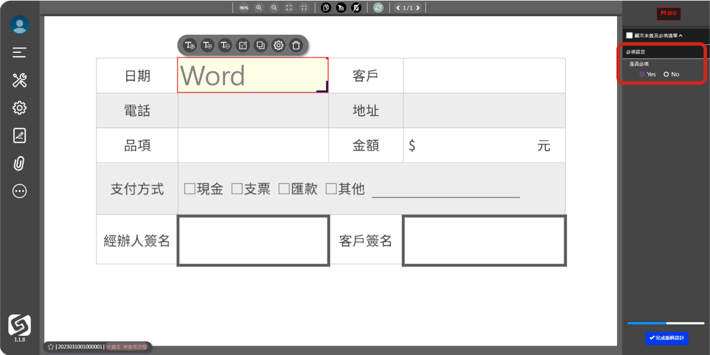This screenshot has height=355, width=710.
Task: Open field settings gear in floating toolbar
Action: [x=278, y=45]
